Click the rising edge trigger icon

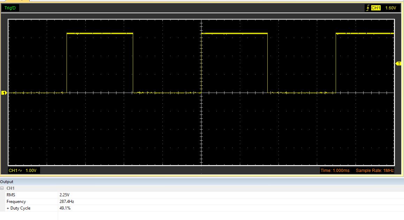(368, 8)
